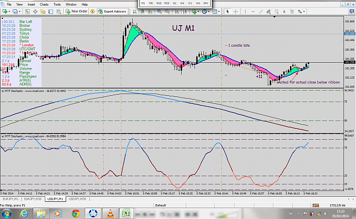This screenshot has width=356, height=219.
Task: Toggle chart auto scroll
Action: point(177,11)
